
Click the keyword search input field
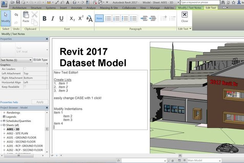point(200,3)
